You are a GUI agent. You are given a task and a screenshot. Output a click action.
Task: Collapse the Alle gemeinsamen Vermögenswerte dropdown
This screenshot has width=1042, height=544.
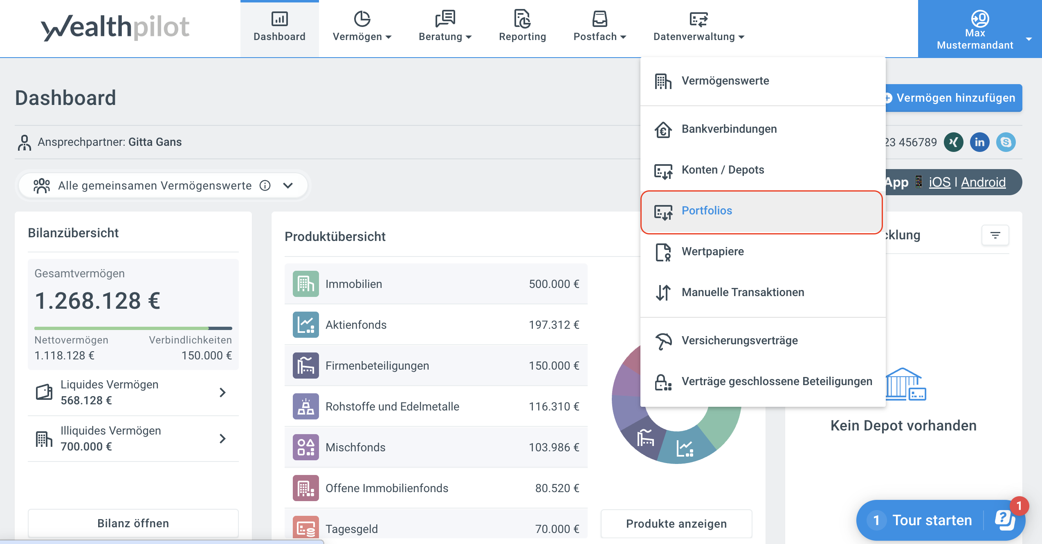287,185
